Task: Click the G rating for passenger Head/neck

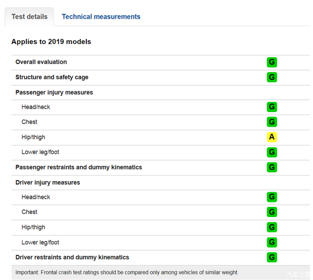Action: pos(272,107)
